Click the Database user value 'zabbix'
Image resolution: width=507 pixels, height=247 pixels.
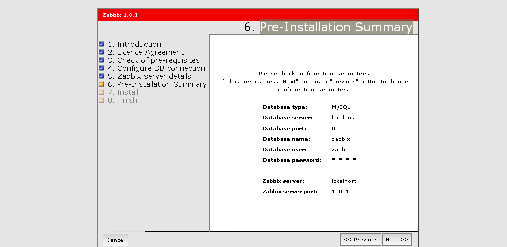click(341, 150)
